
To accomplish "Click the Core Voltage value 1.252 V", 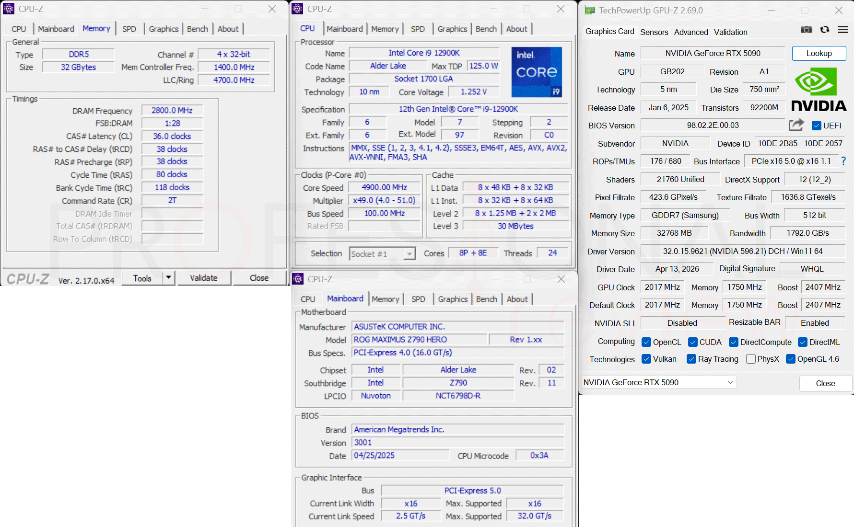I will [x=474, y=92].
